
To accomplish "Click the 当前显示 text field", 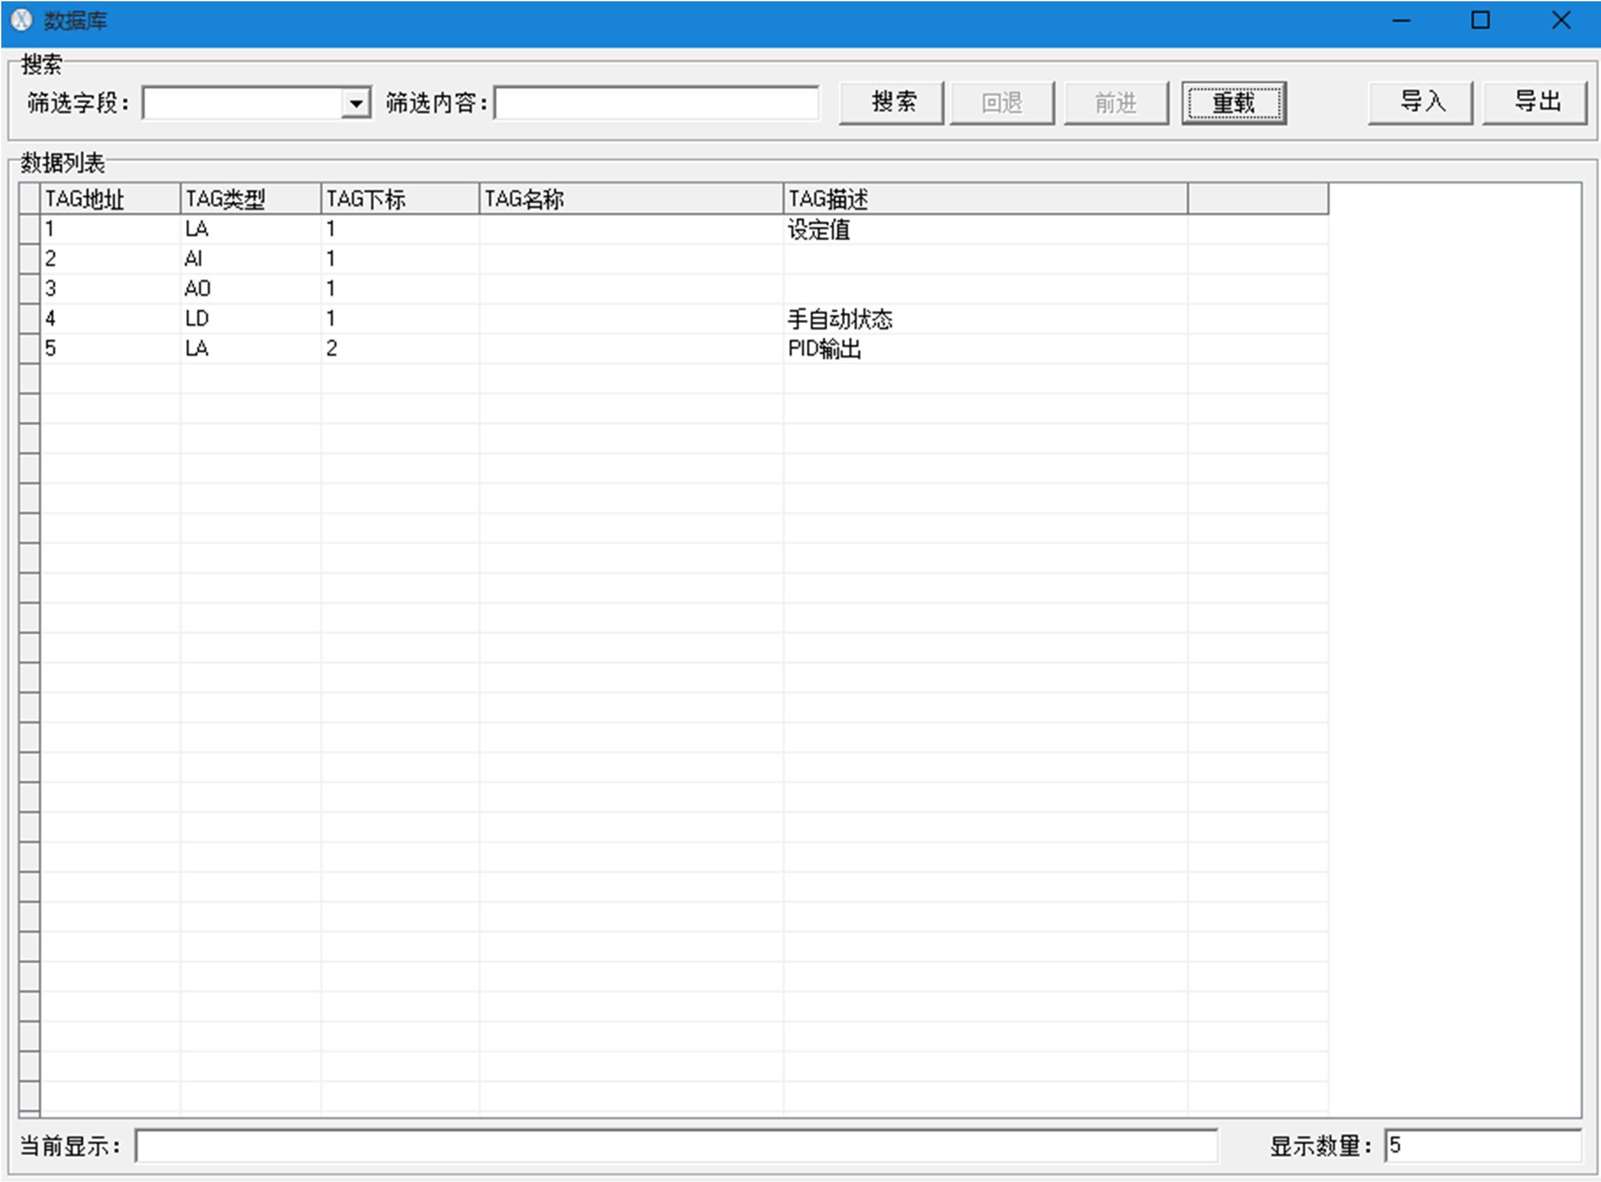I will [676, 1146].
